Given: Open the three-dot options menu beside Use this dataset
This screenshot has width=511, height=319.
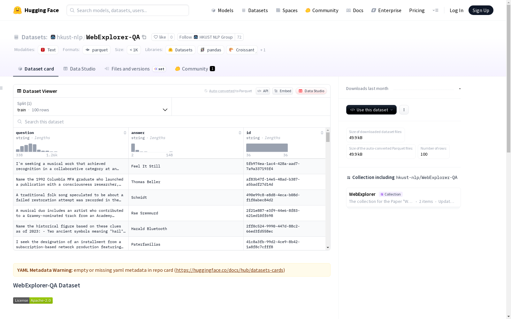Looking at the screenshot, I should pos(404,110).
